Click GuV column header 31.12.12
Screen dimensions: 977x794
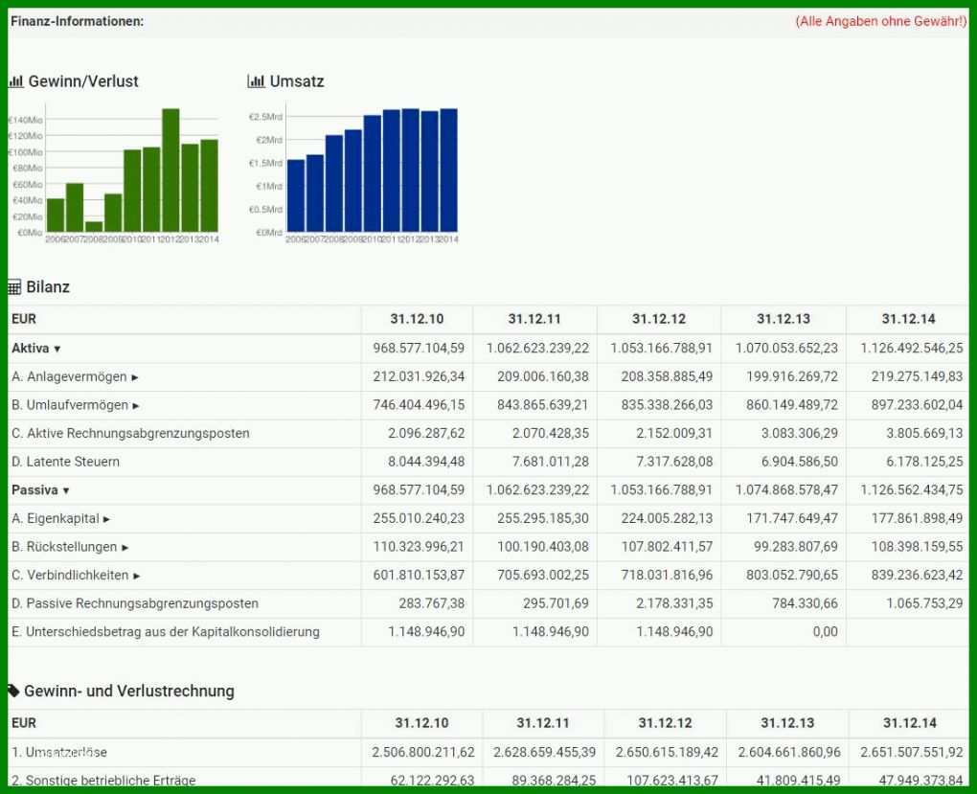click(x=665, y=723)
